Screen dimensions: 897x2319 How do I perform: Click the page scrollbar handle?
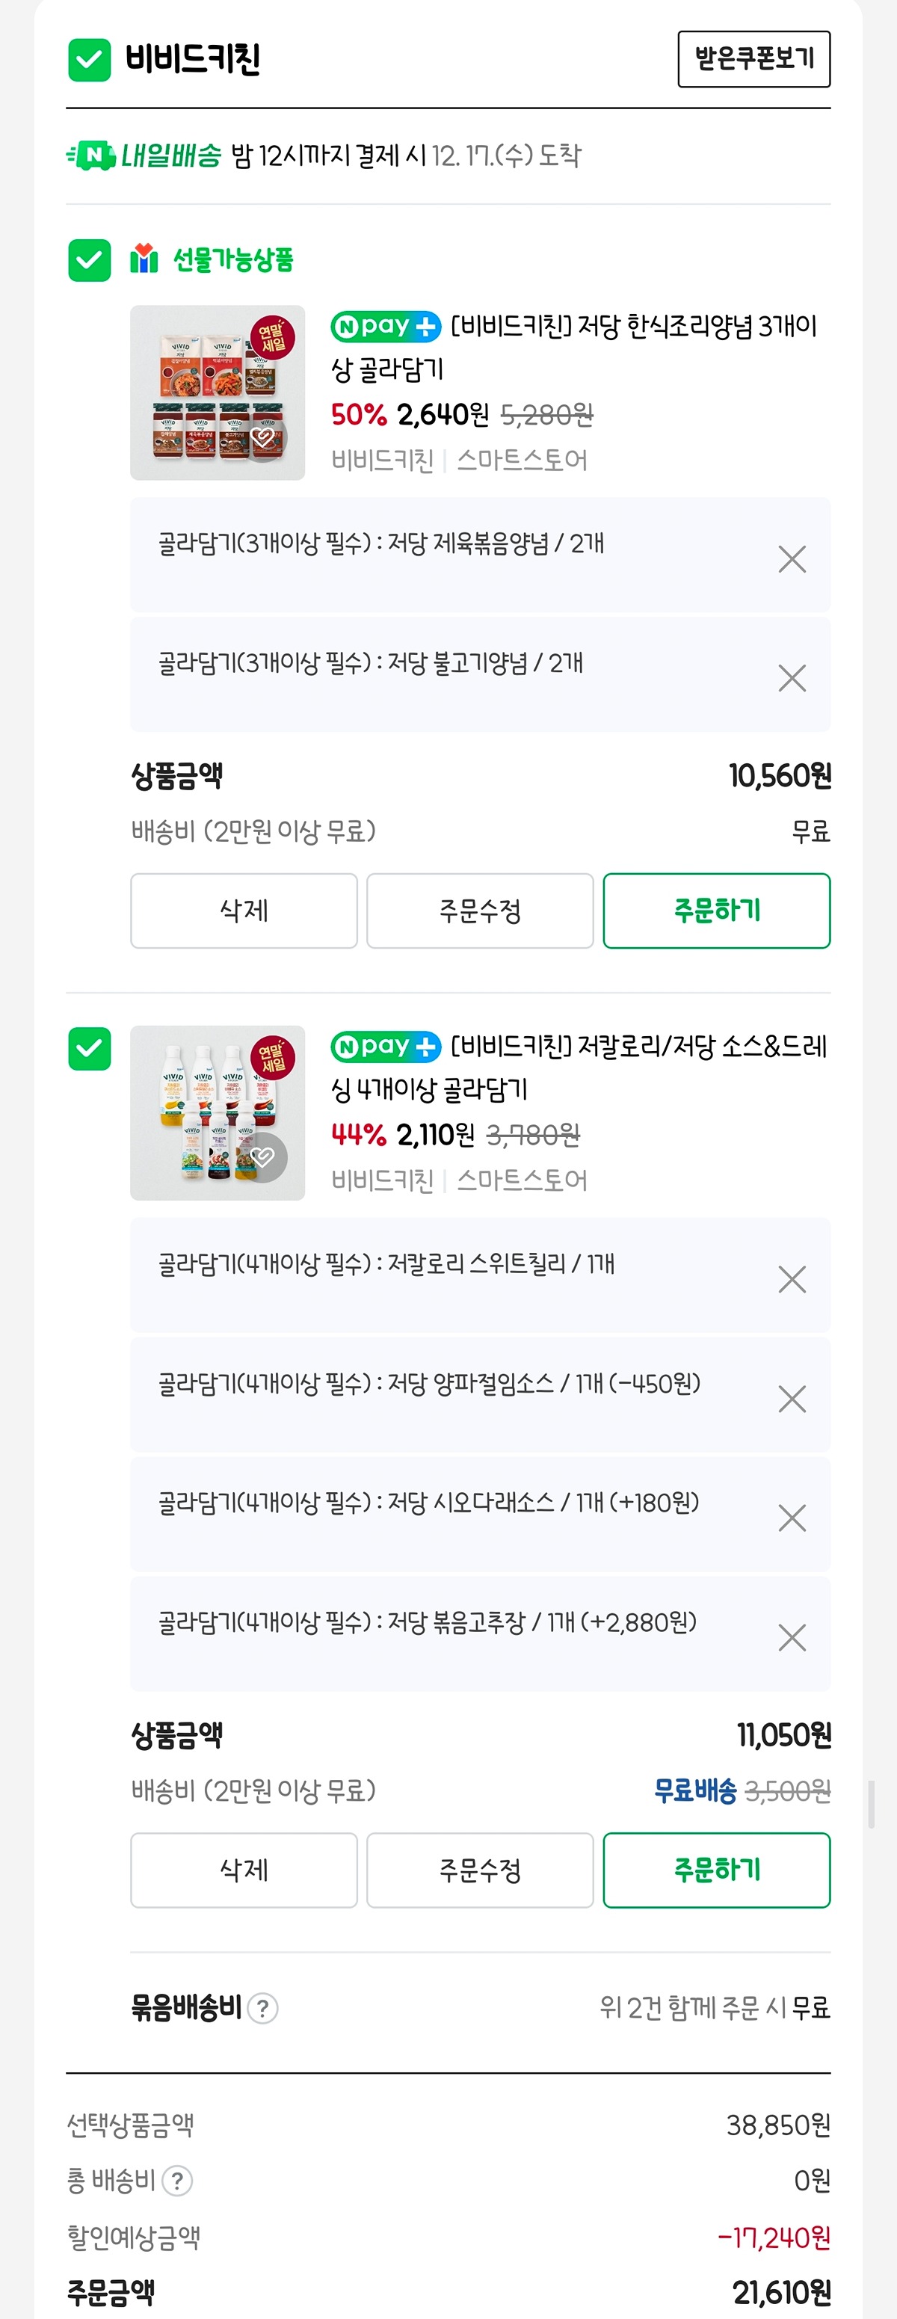tap(871, 1803)
